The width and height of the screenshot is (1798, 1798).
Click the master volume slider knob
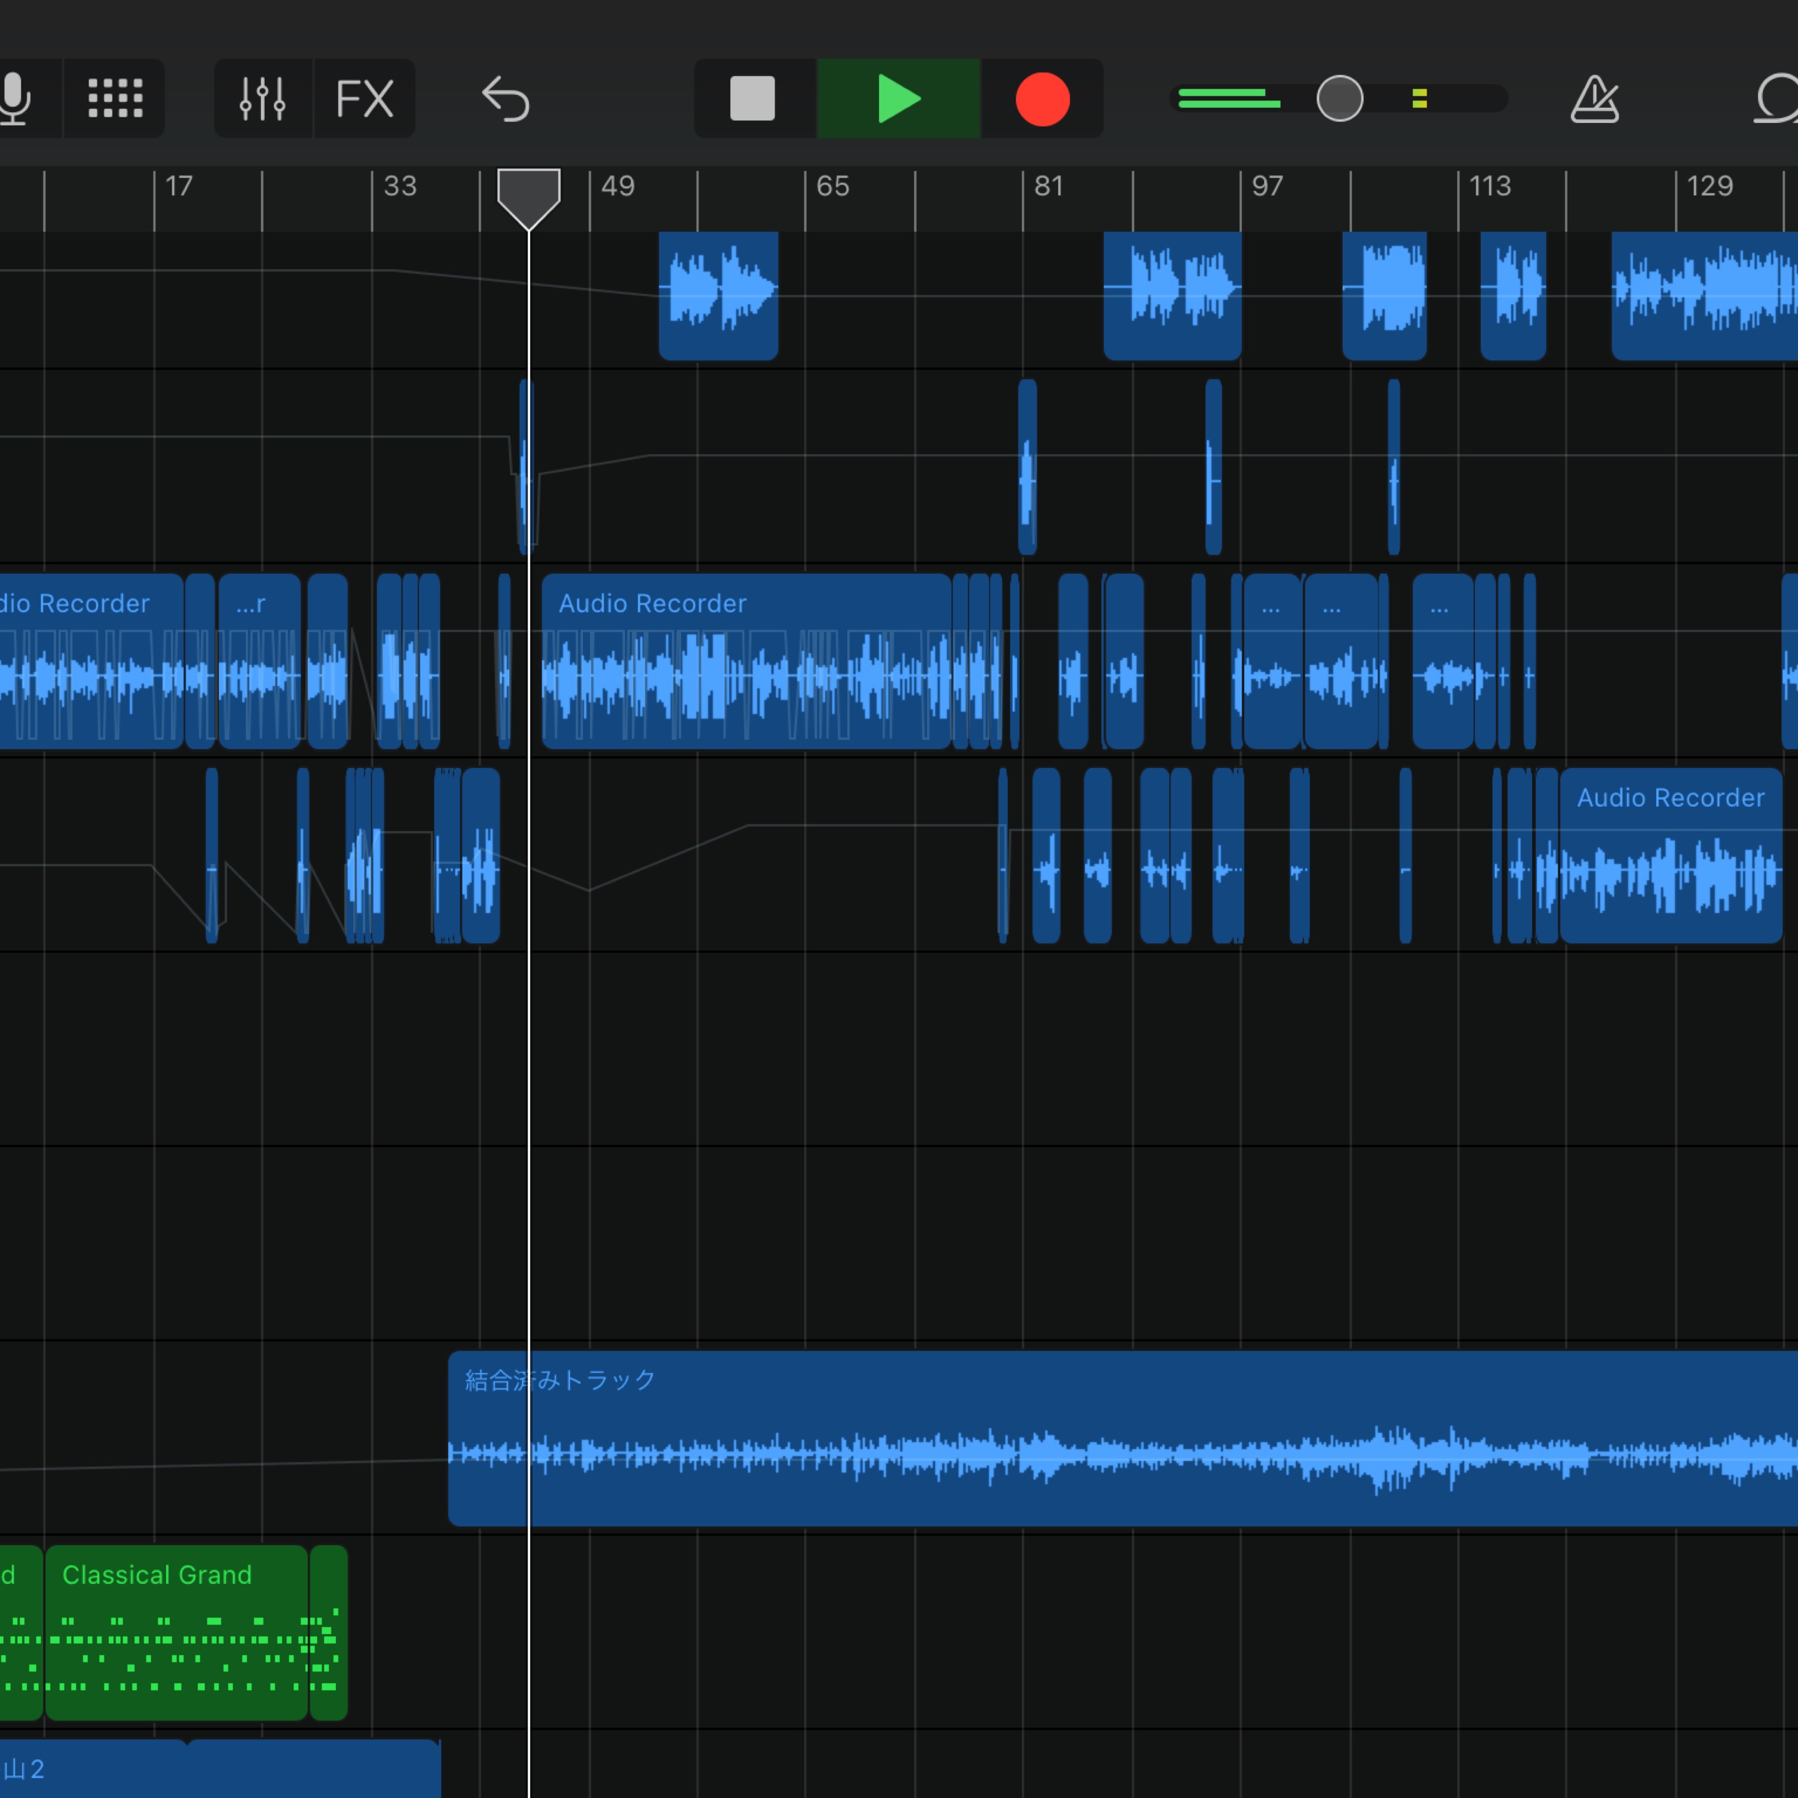click(x=1339, y=99)
